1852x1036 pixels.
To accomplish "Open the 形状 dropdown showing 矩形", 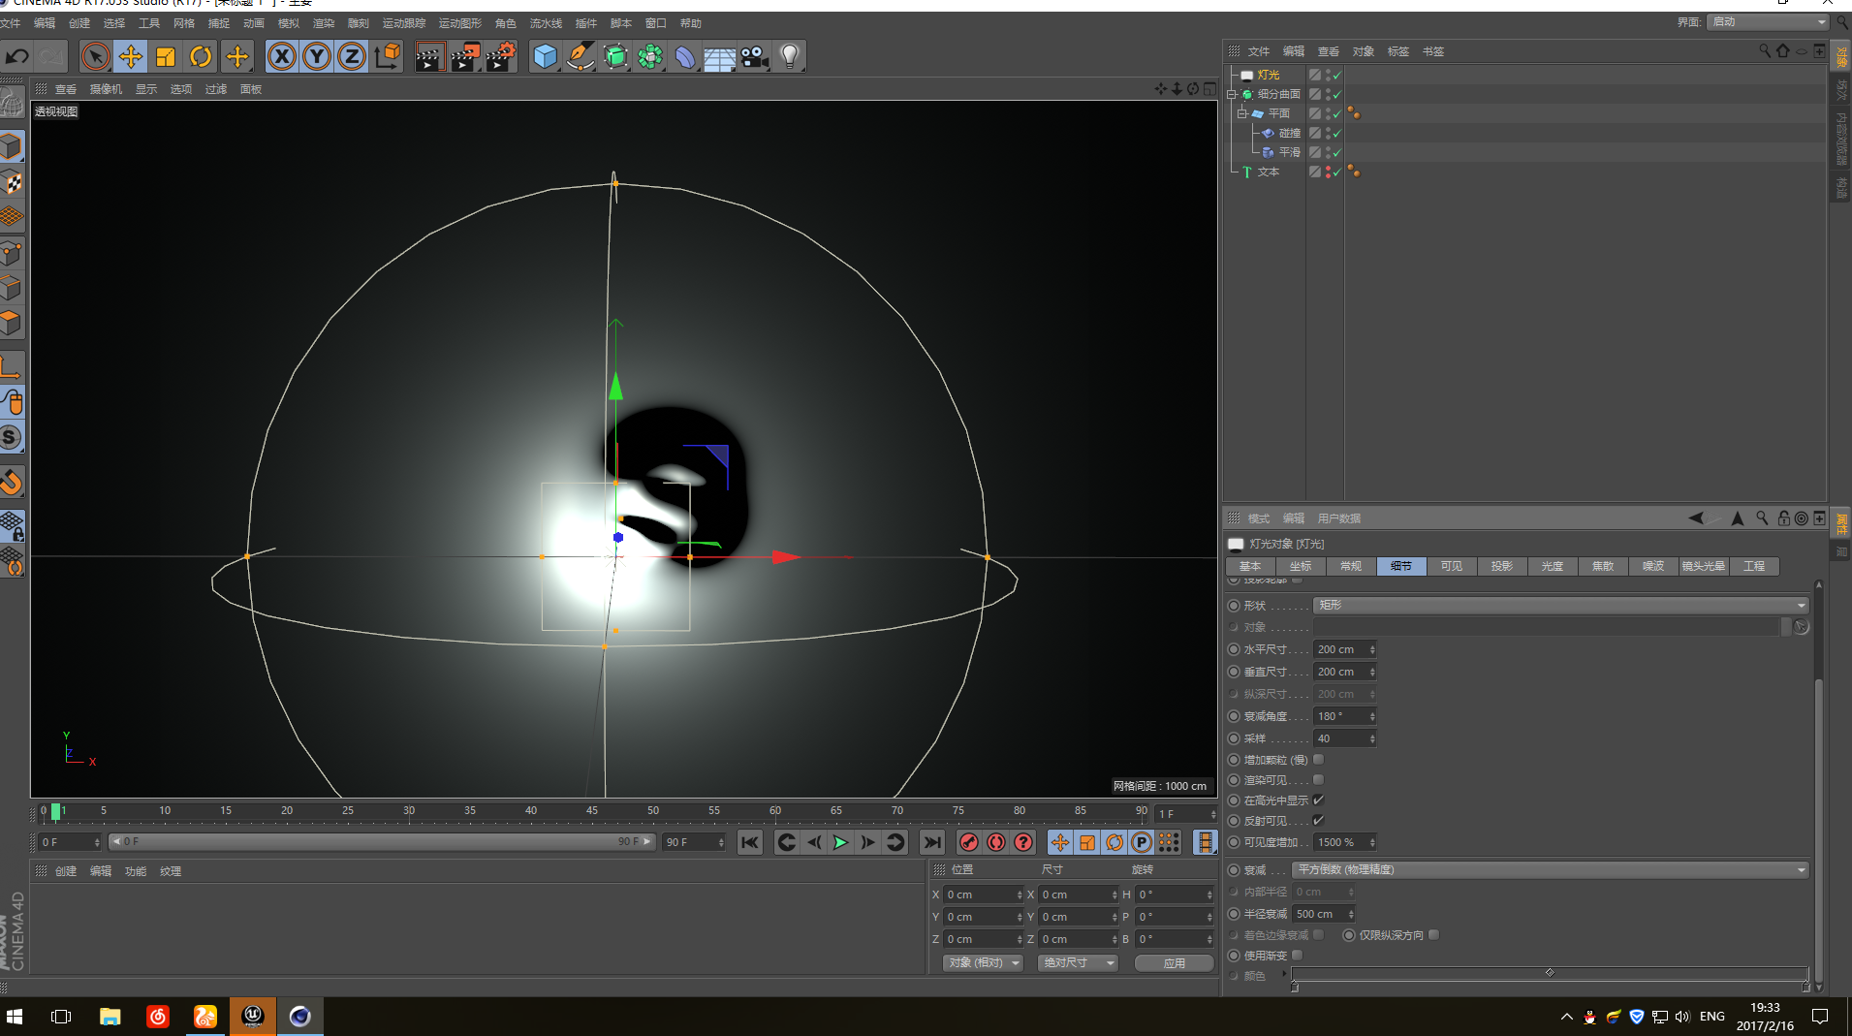I will point(1560,605).
